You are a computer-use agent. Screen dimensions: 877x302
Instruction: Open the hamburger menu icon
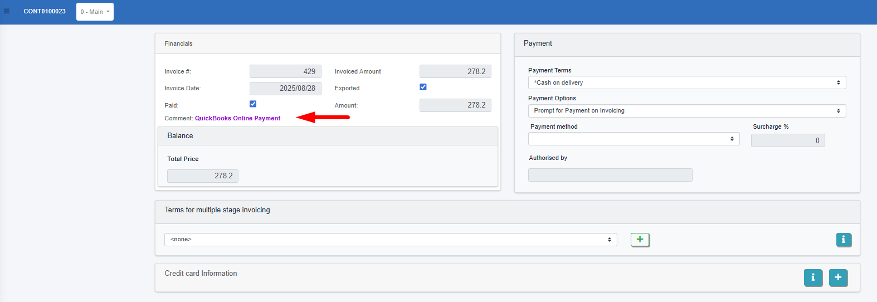coord(7,11)
